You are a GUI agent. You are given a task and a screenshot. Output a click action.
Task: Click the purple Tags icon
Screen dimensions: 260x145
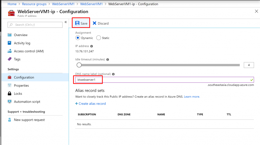(10, 59)
